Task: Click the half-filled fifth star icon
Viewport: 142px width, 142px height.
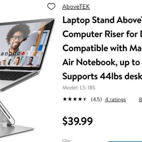Action: tap(84, 99)
